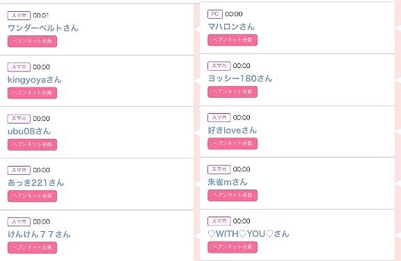Click the スマホ badge above kingyoyaさん
401x261 pixels.
(x=19, y=67)
